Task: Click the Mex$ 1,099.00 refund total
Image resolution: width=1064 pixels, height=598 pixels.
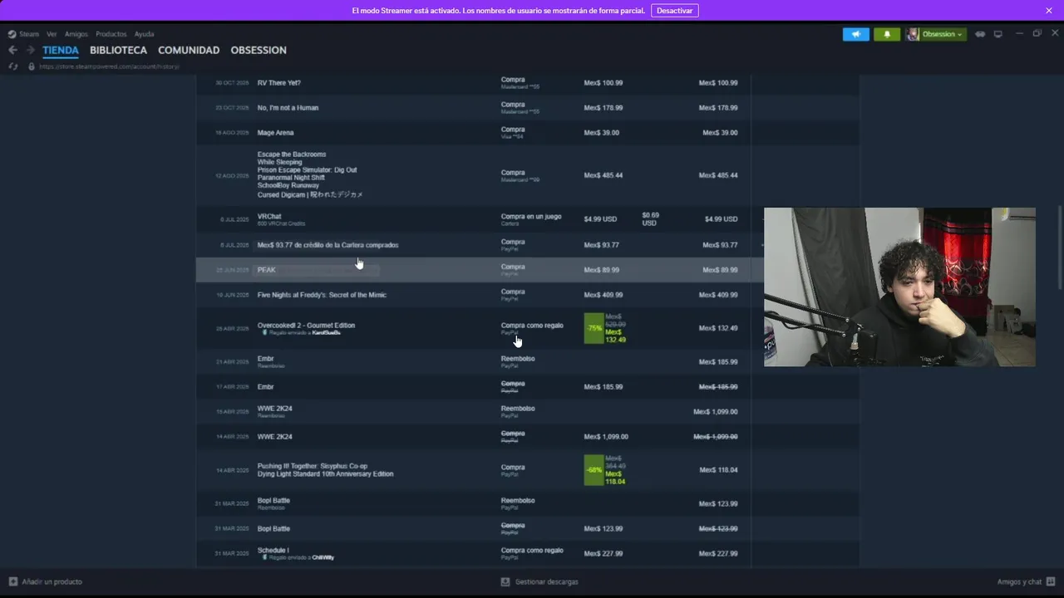Action: click(x=715, y=412)
